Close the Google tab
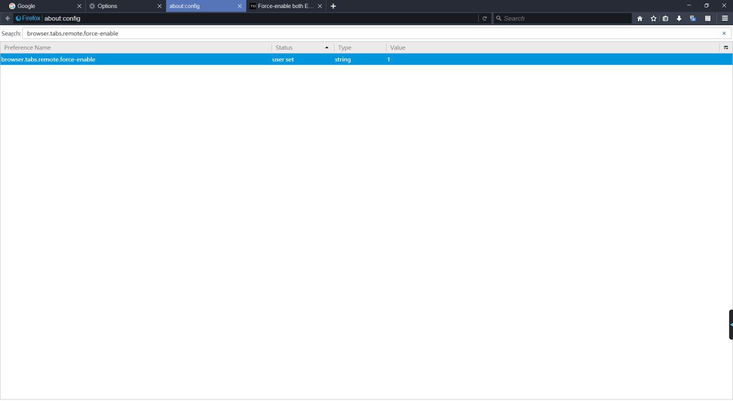Screen dimensions: 733x401 point(79,6)
